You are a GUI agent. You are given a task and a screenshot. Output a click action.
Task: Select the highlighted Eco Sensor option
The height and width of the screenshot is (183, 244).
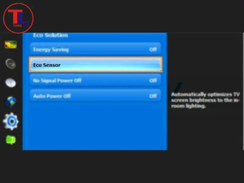(x=95, y=65)
